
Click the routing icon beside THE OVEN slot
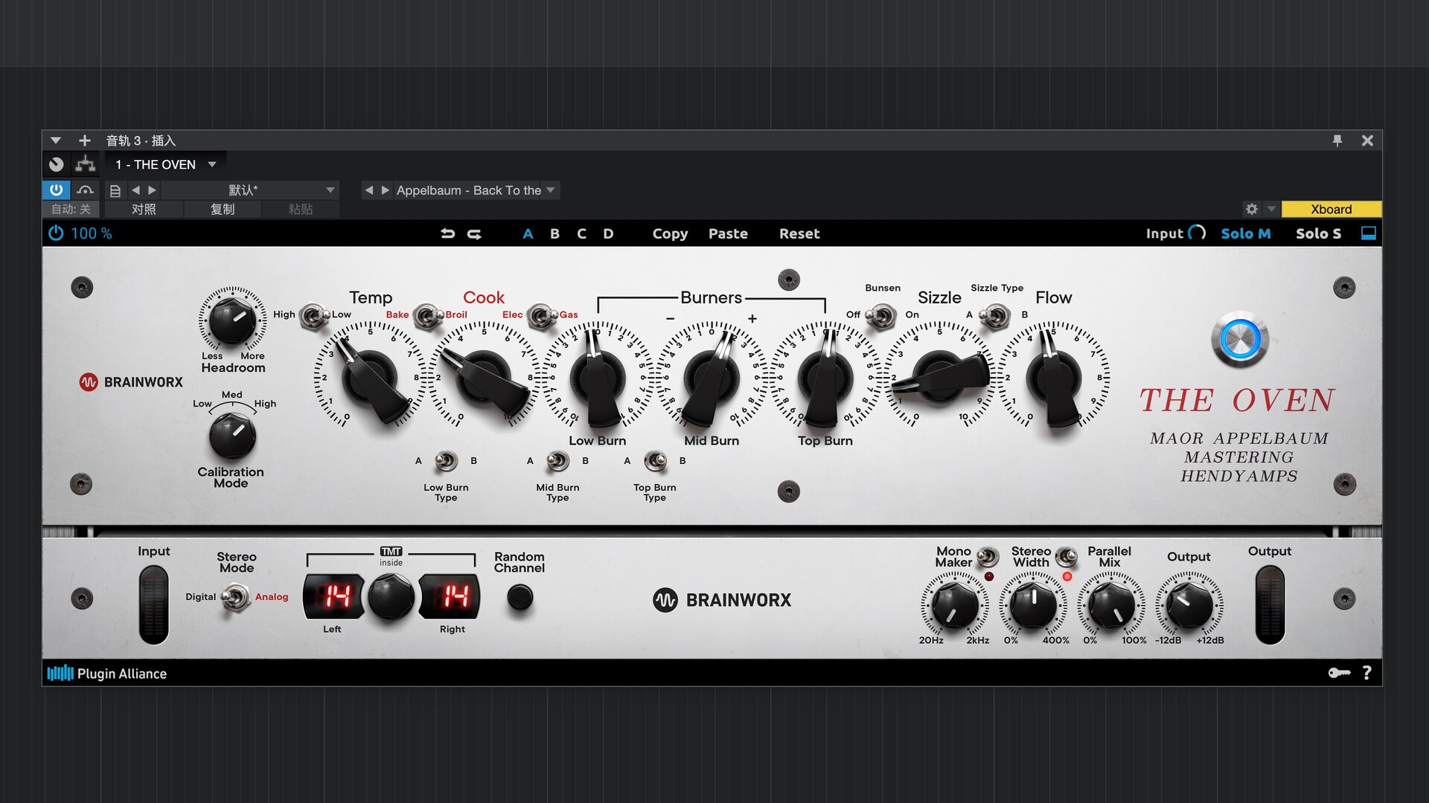(86, 164)
